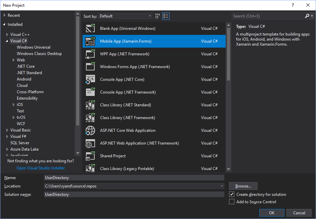This screenshot has height=219, width=316.
Task: Toggle Create directory for solution checkbox
Action: click(x=232, y=195)
